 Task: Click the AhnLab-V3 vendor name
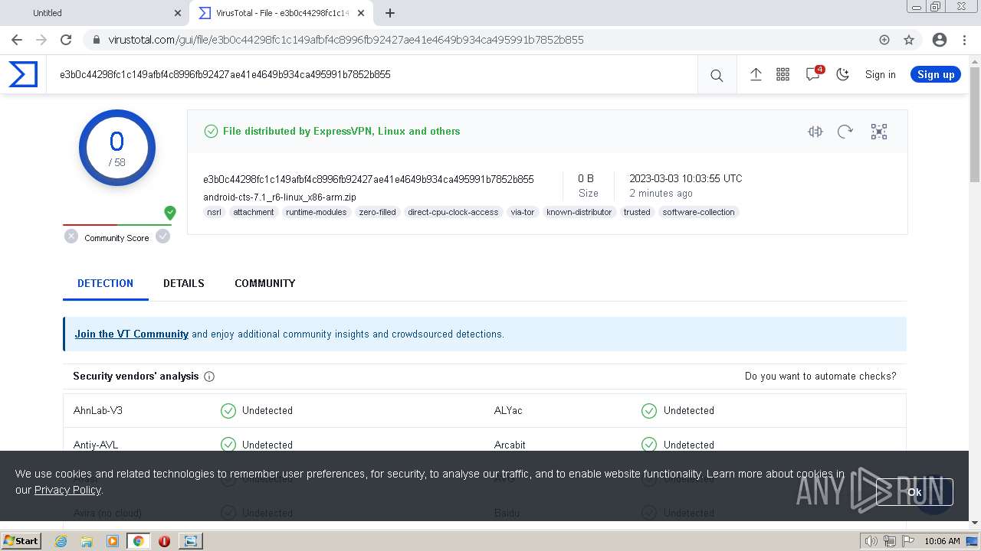pos(98,410)
